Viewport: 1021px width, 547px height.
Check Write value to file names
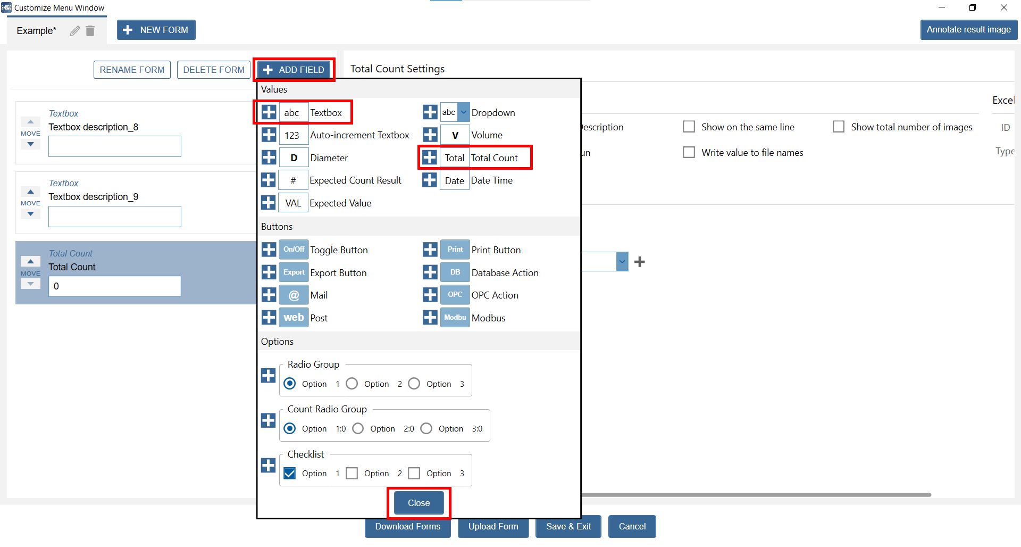coord(689,153)
